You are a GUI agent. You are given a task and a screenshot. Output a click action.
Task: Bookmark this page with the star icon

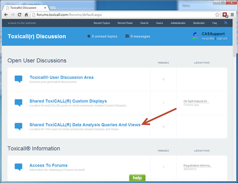(217, 15)
